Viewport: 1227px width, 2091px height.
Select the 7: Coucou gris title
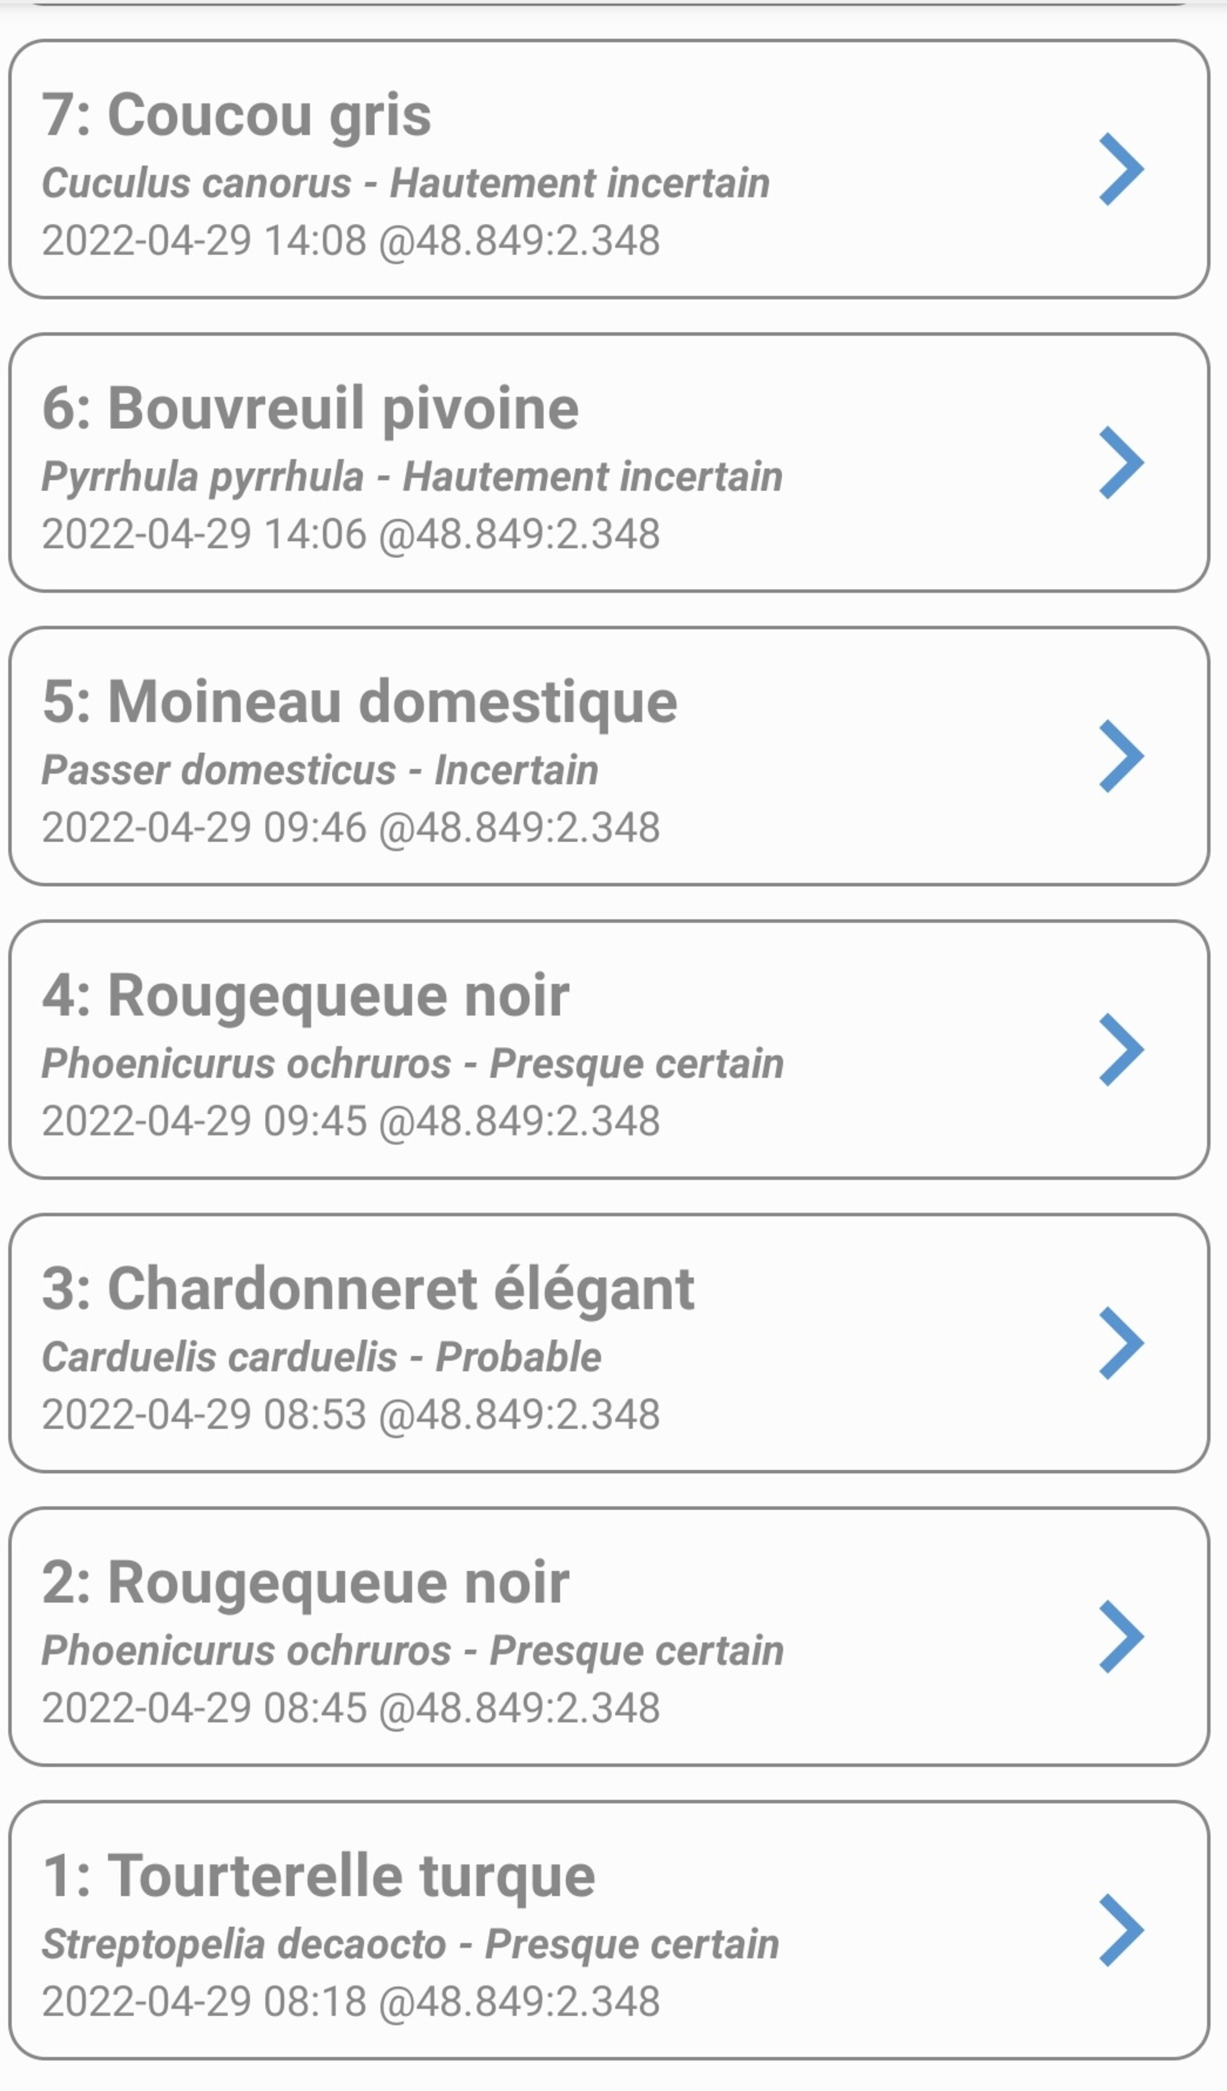pos(236,115)
